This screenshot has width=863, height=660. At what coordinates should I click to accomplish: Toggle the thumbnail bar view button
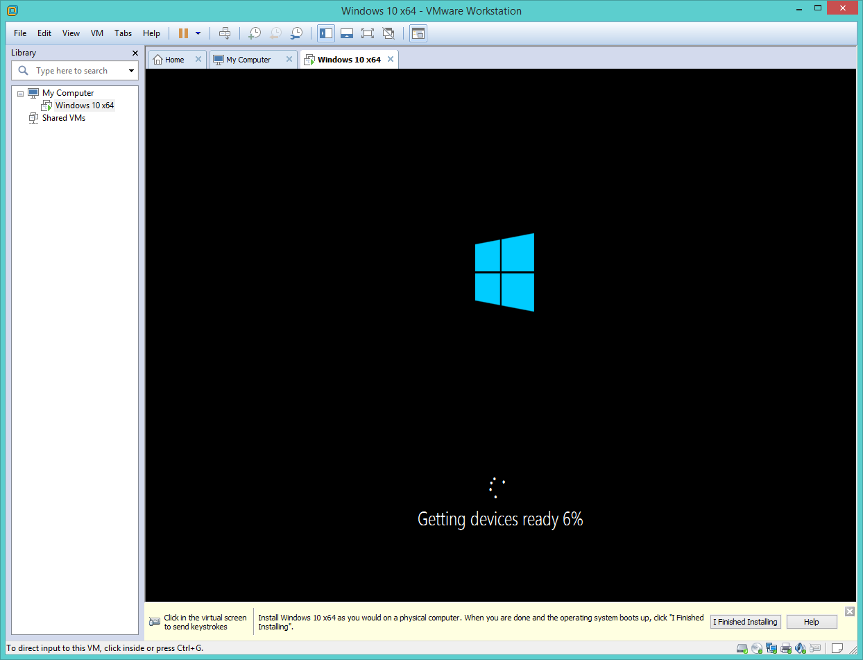point(347,33)
